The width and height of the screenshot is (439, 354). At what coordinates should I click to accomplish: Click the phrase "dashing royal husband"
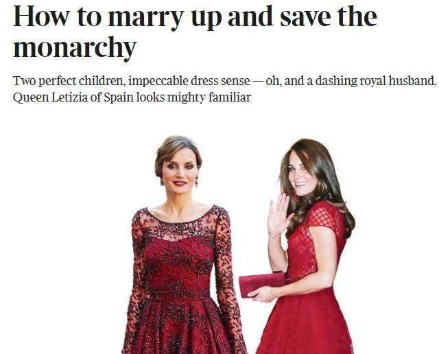[375, 81]
